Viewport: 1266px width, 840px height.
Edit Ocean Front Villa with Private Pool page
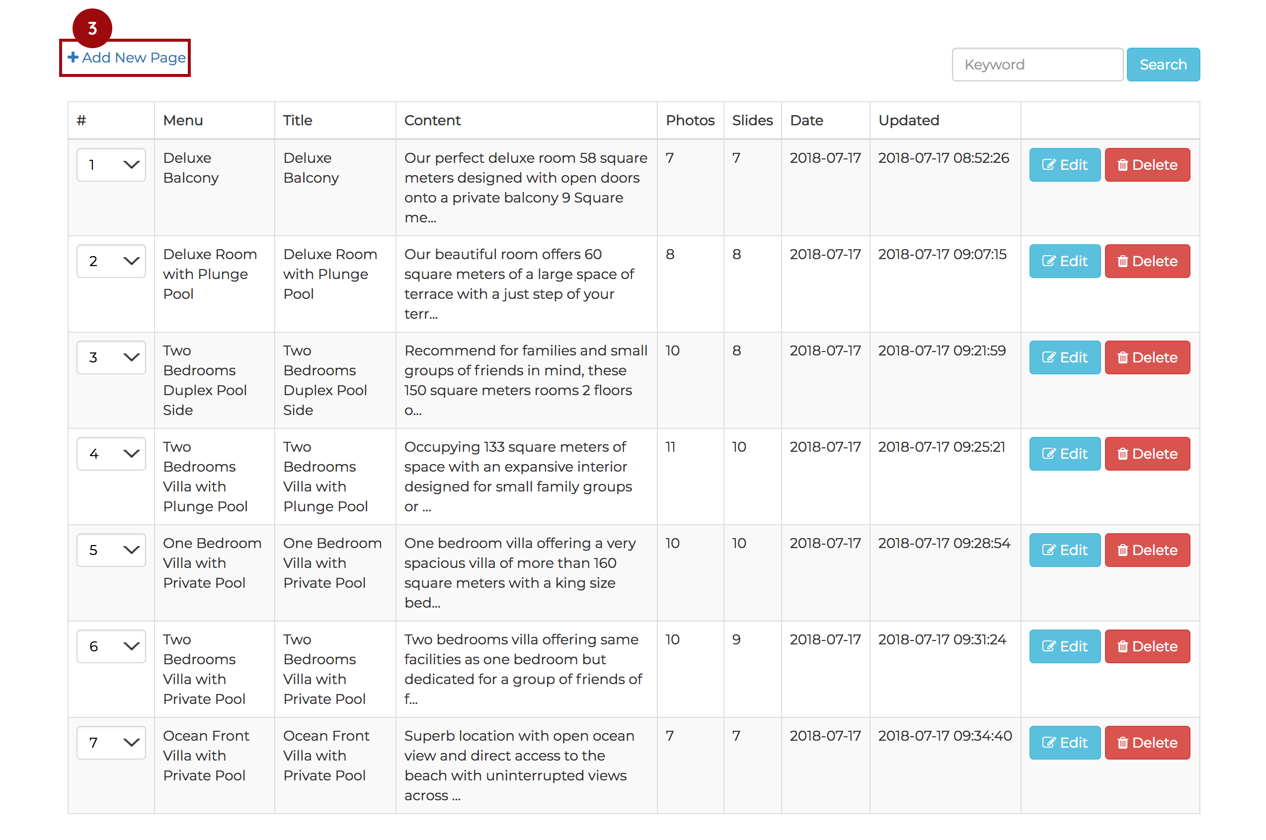coord(1064,743)
